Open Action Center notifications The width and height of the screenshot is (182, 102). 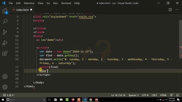[x=178, y=100]
